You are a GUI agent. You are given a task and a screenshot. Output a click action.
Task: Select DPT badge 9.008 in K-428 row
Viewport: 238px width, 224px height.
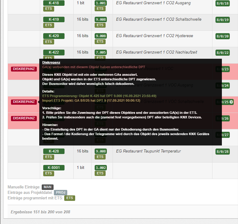[x=101, y=151]
